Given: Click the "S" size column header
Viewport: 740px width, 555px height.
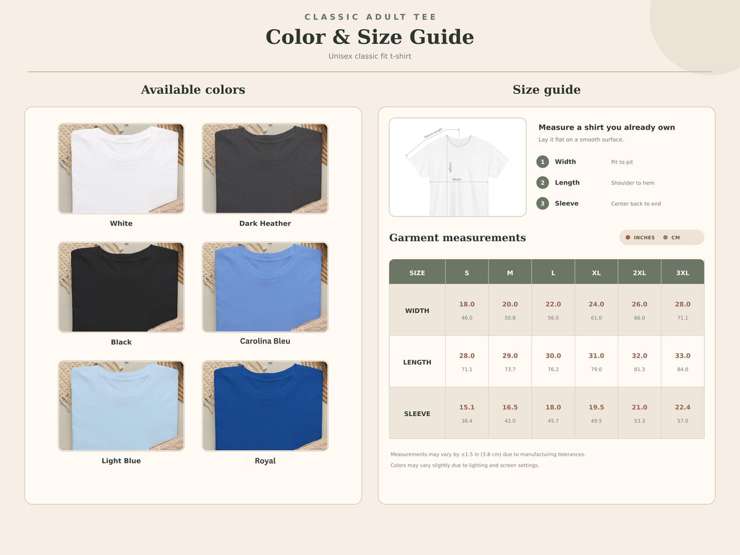Looking at the screenshot, I should pyautogui.click(x=467, y=273).
